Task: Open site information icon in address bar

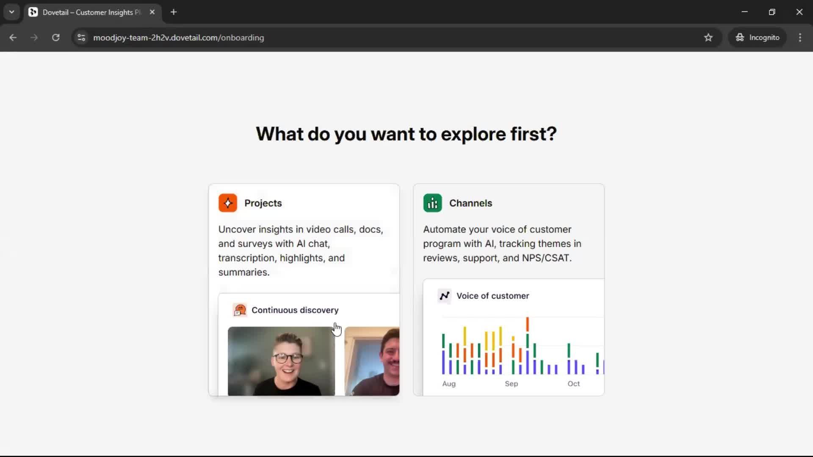Action: tap(81, 38)
